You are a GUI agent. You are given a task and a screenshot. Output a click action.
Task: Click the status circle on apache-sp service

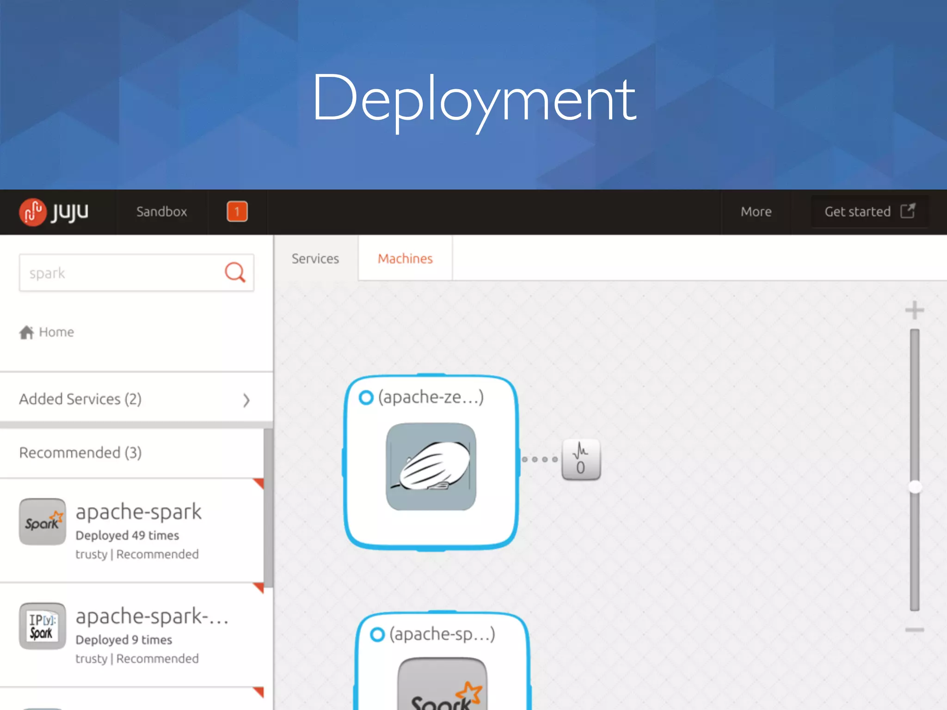377,635
